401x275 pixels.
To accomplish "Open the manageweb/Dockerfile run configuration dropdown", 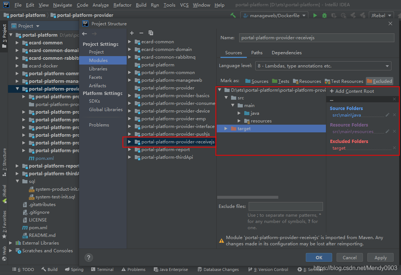I will pos(274,15).
